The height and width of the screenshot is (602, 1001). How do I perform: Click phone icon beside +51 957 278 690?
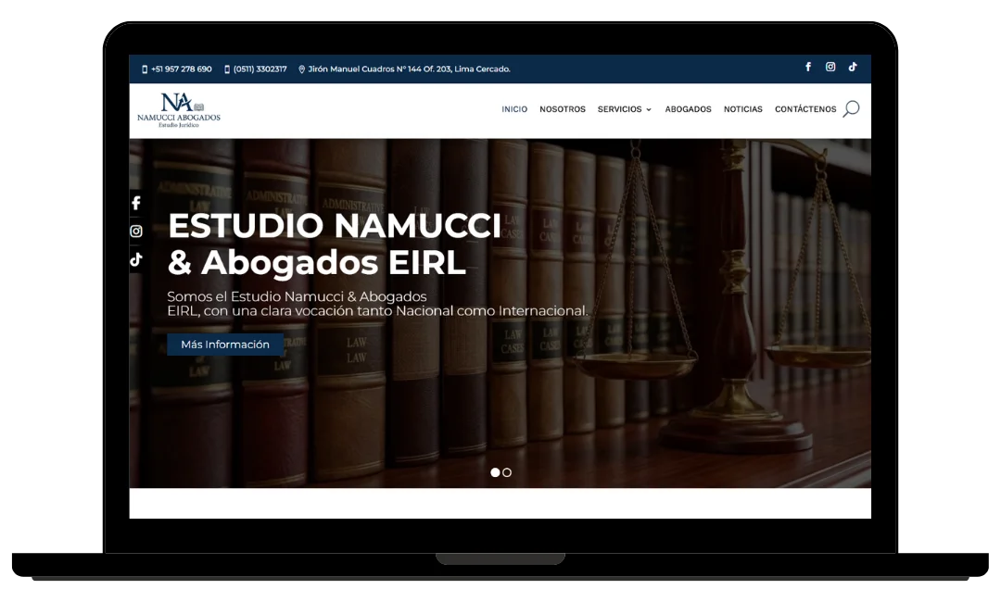(145, 69)
